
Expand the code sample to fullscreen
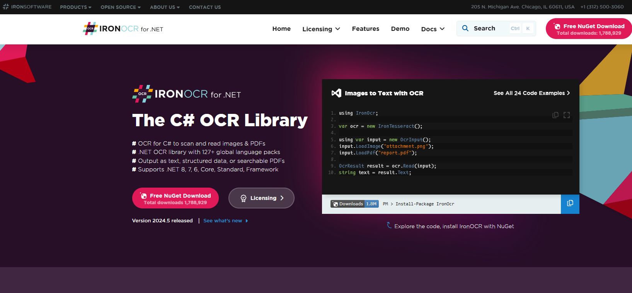(x=567, y=115)
